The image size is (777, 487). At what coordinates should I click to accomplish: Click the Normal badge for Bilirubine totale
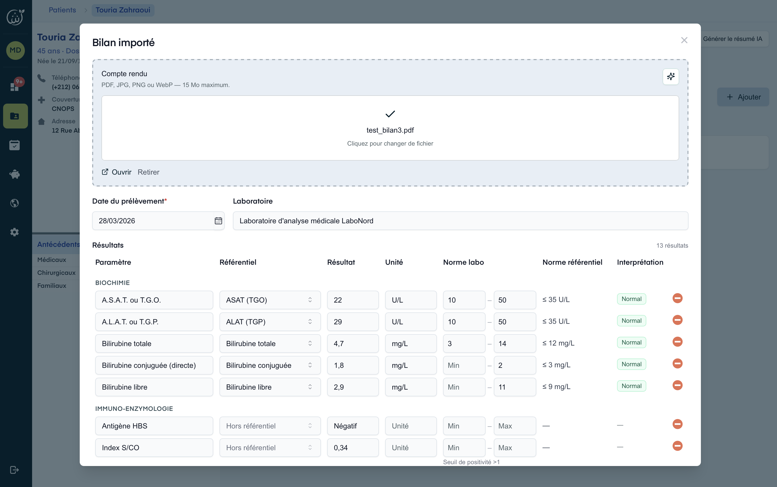(x=631, y=342)
